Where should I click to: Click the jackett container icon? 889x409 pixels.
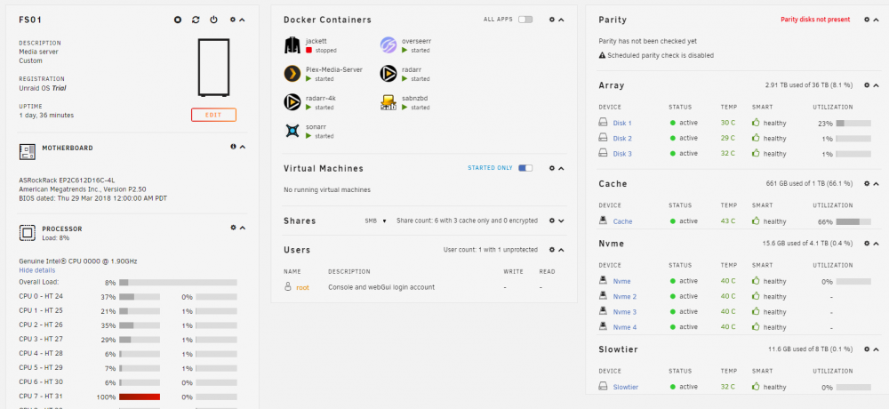[292, 45]
